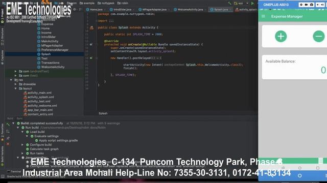Collapse the layout folder
The width and height of the screenshot is (327, 183).
(16, 88)
